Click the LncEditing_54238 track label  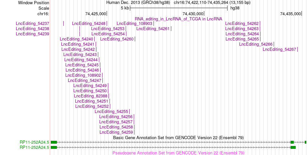point(33,28)
